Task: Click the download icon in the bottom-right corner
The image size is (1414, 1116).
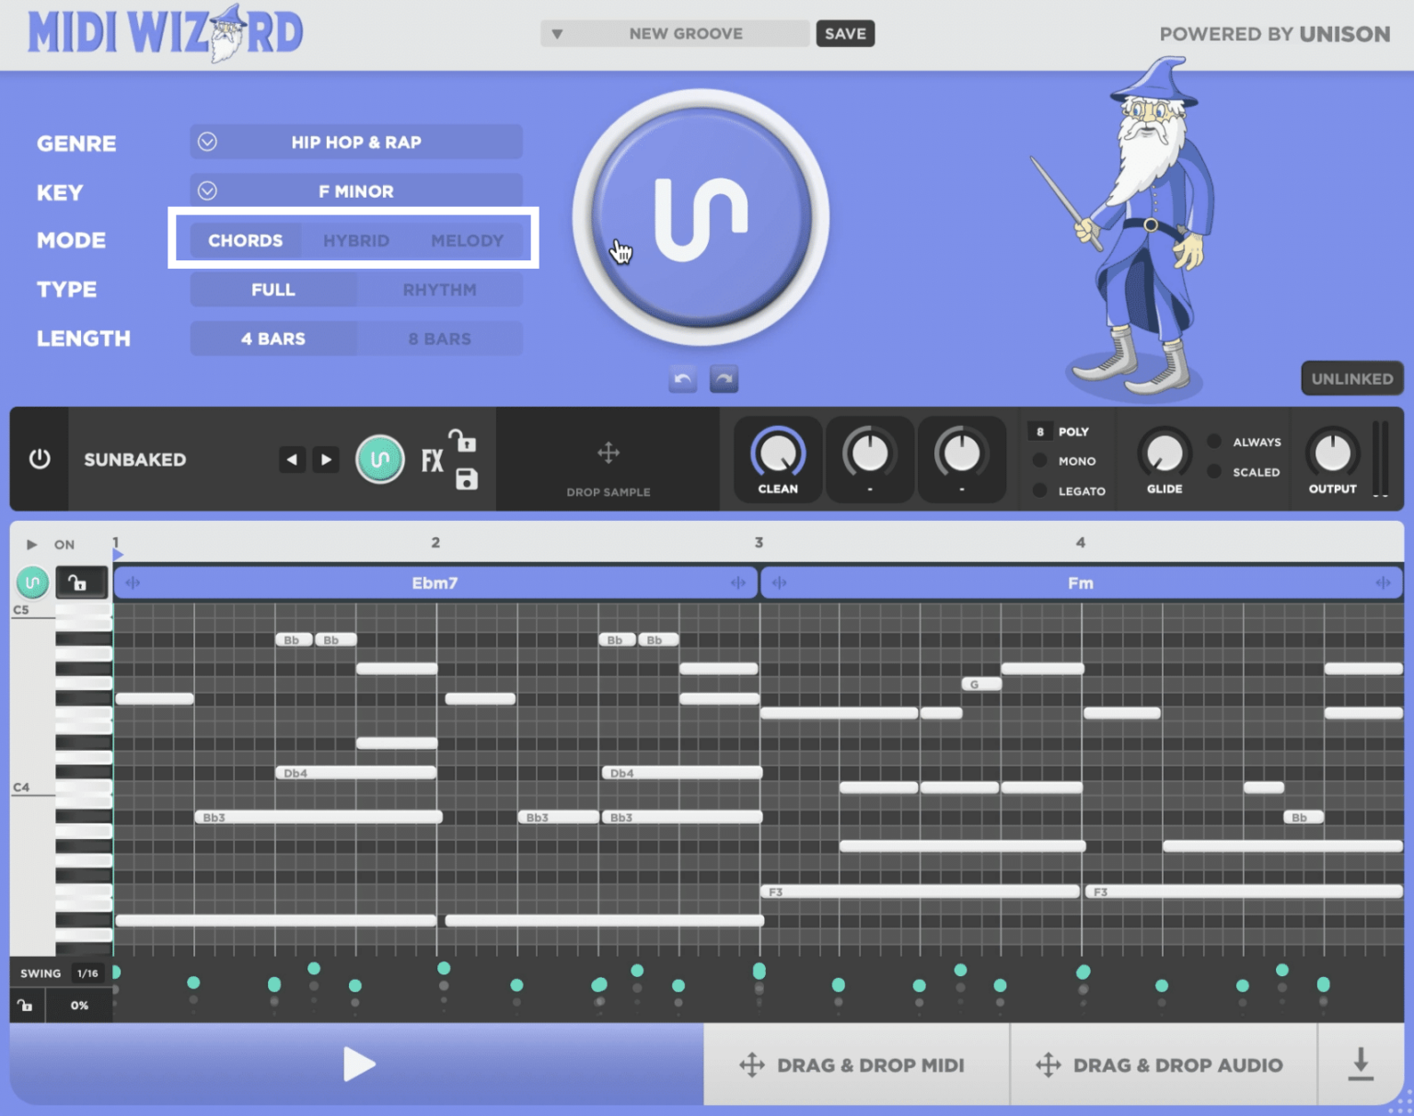Action: click(x=1361, y=1064)
